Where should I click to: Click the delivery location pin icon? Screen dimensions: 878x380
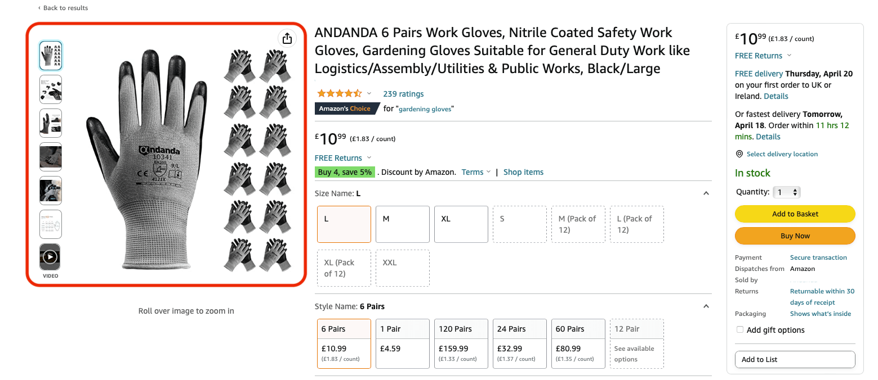click(739, 154)
